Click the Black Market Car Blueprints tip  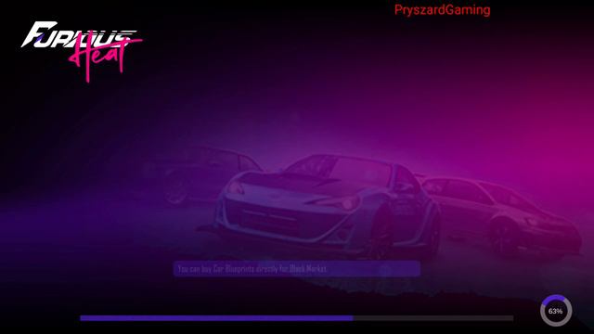tap(297, 269)
